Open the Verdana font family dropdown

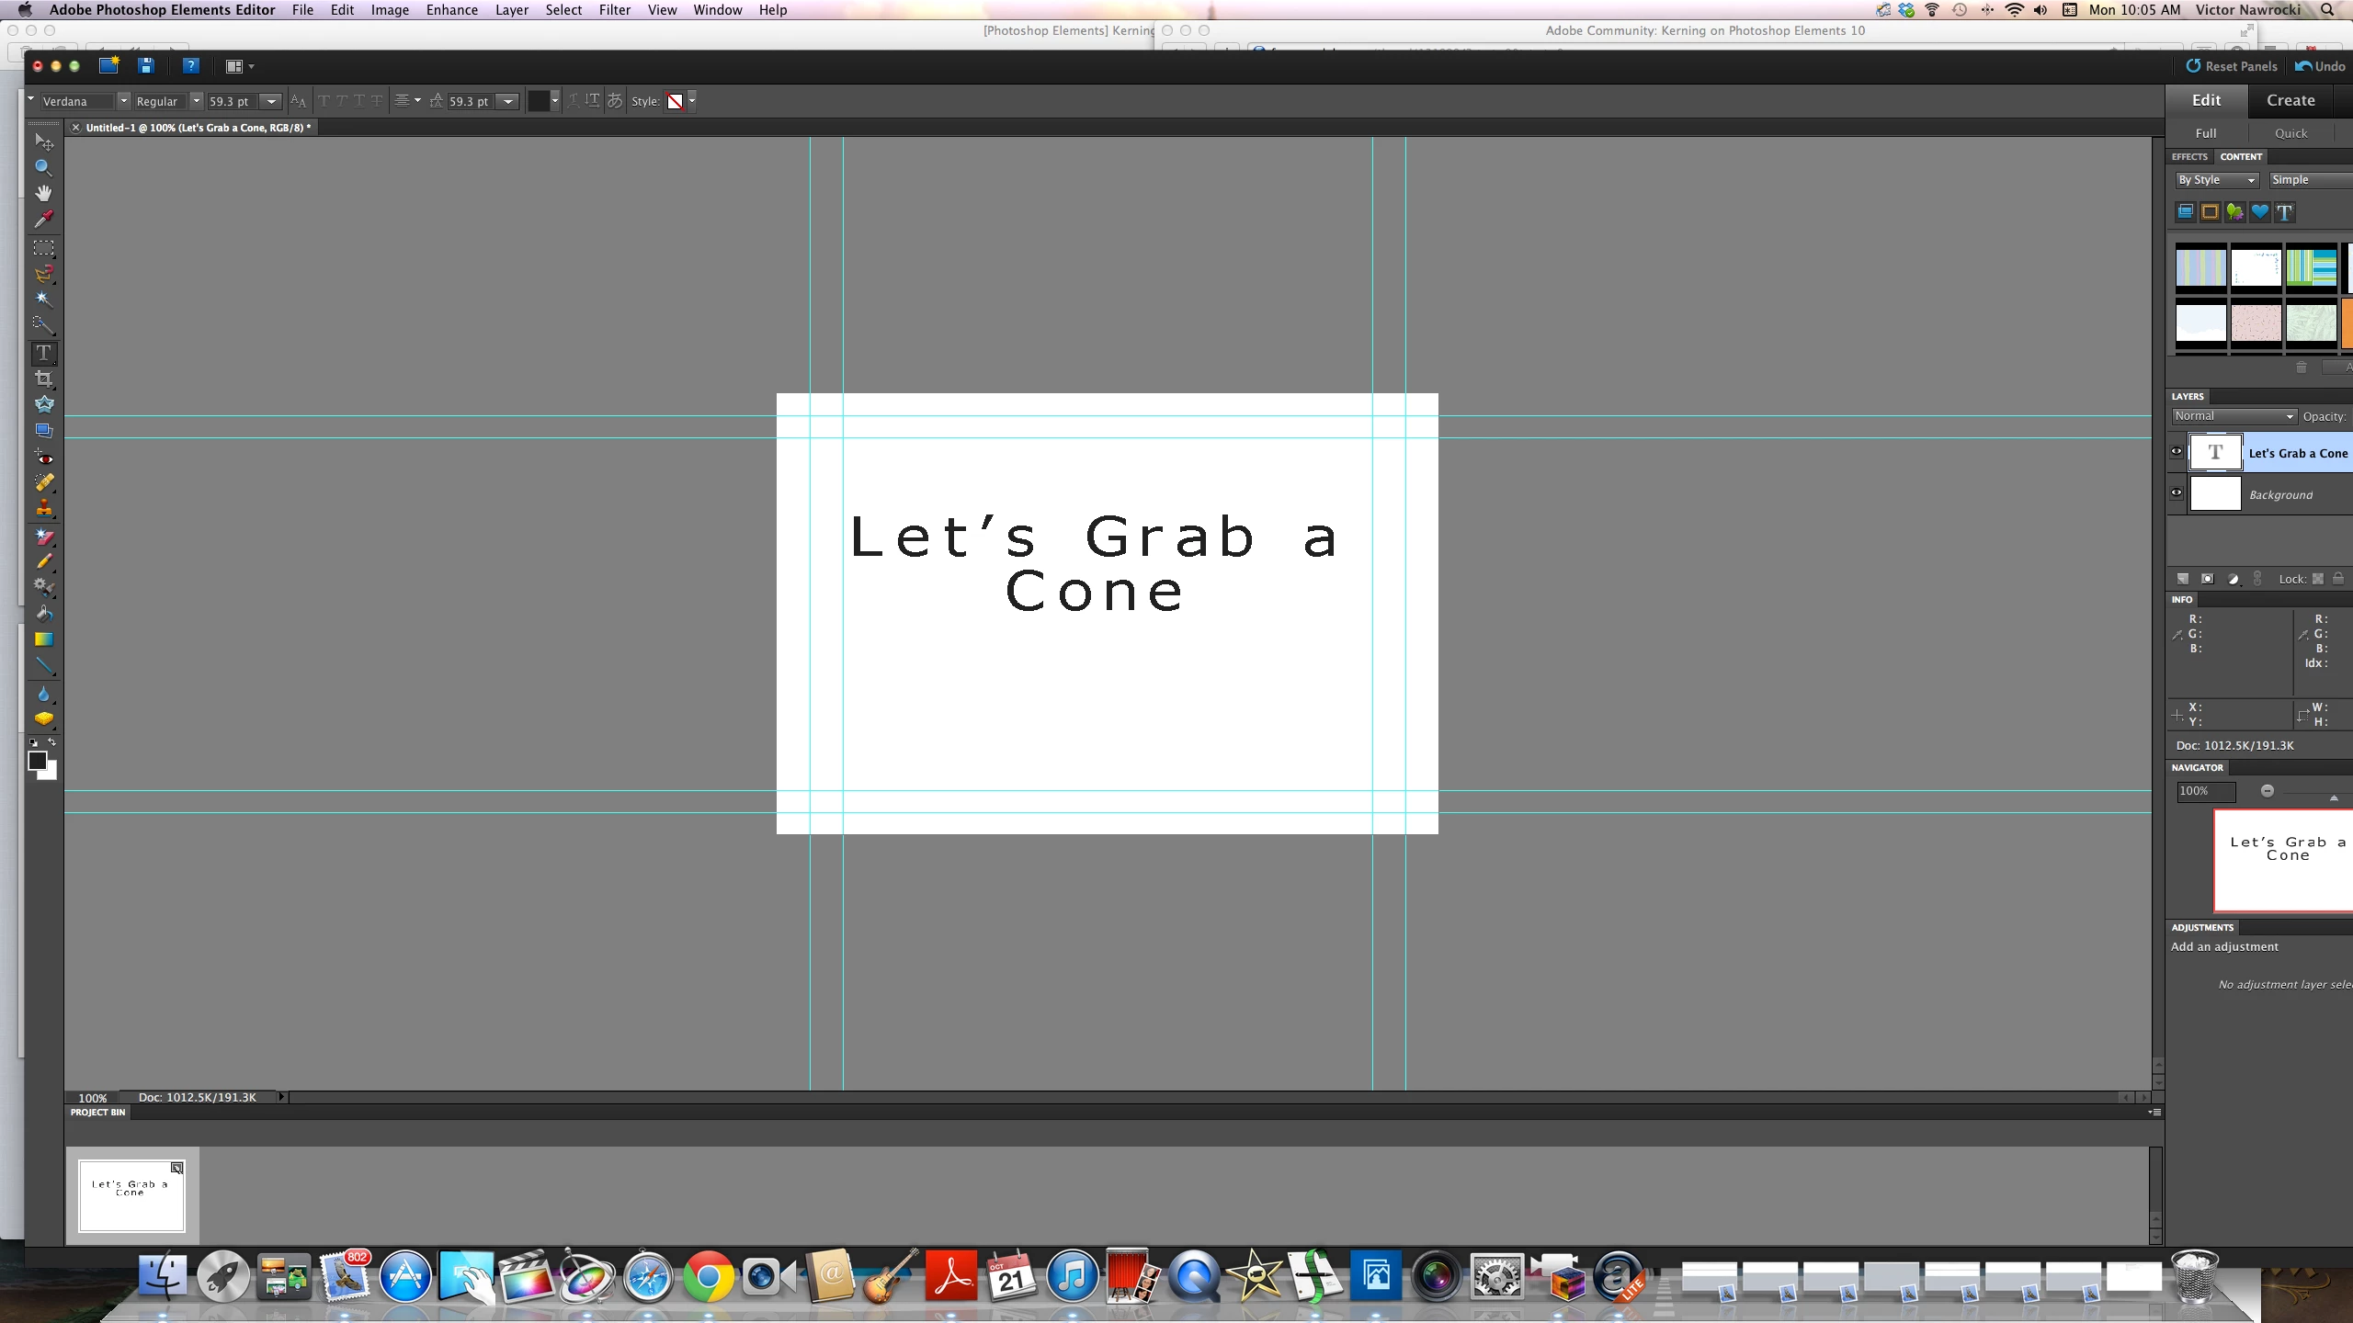click(x=123, y=101)
